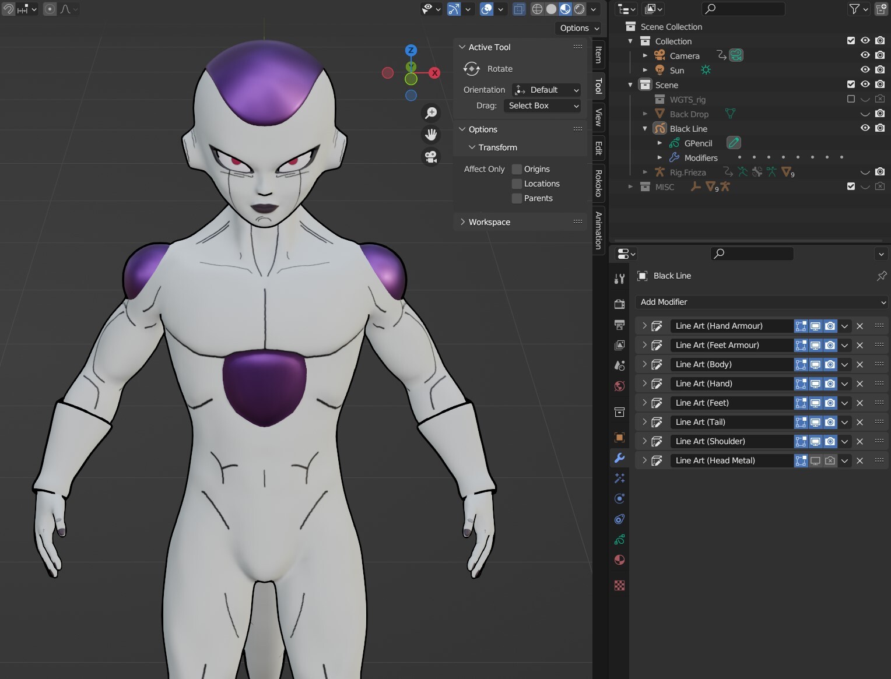Screen dimensions: 891x679
Task: Open the Visual Effects properties tab (sparkles)
Action: [619, 478]
